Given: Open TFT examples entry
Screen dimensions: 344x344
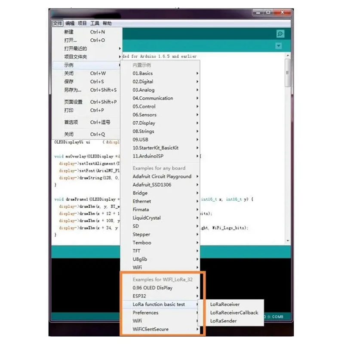Looking at the screenshot, I should (x=160, y=251).
